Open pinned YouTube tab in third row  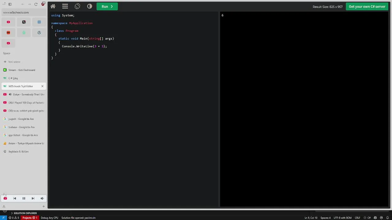8,43
